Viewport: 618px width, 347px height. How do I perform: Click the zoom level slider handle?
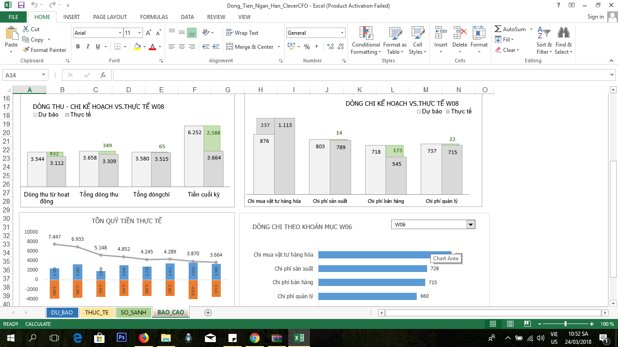(x=566, y=324)
